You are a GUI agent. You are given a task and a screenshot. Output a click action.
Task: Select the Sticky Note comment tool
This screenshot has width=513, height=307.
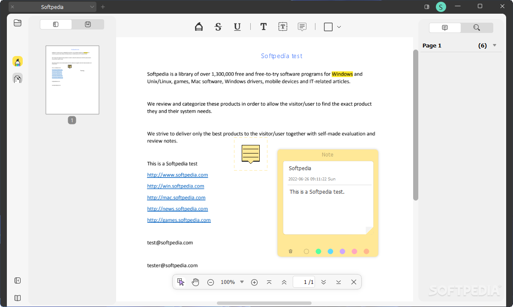302,27
